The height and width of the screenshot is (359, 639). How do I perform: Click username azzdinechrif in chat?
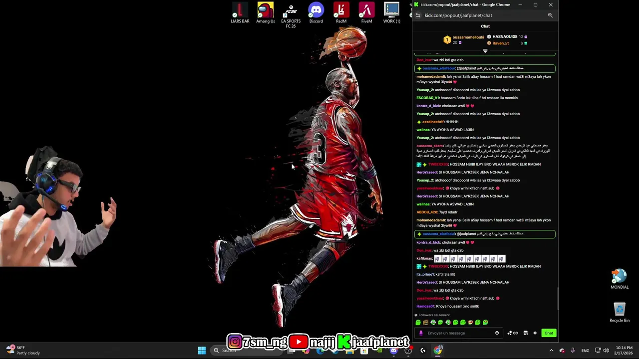tap(433, 122)
